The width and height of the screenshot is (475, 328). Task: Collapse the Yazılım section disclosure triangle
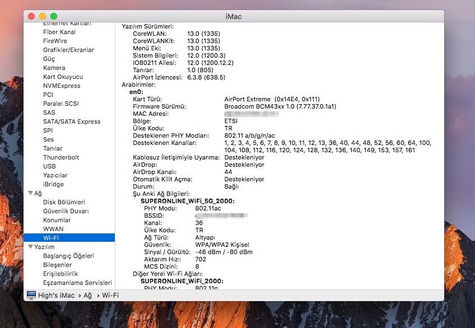pyautogui.click(x=30, y=247)
